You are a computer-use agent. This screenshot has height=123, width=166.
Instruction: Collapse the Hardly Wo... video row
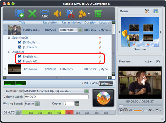(x=5, y=30)
